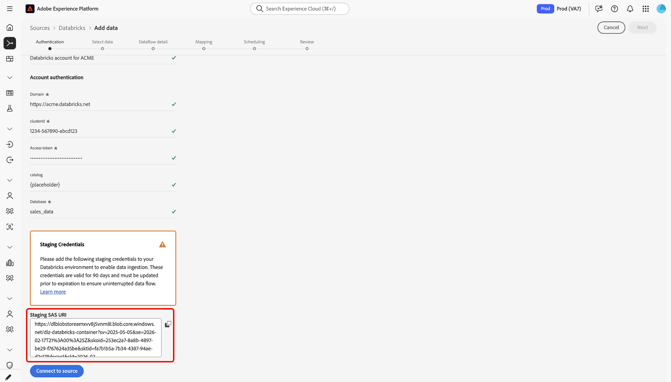Screen dimensions: 671x382
Task: Focus the Search Experience Cloud field
Action: coord(299,9)
